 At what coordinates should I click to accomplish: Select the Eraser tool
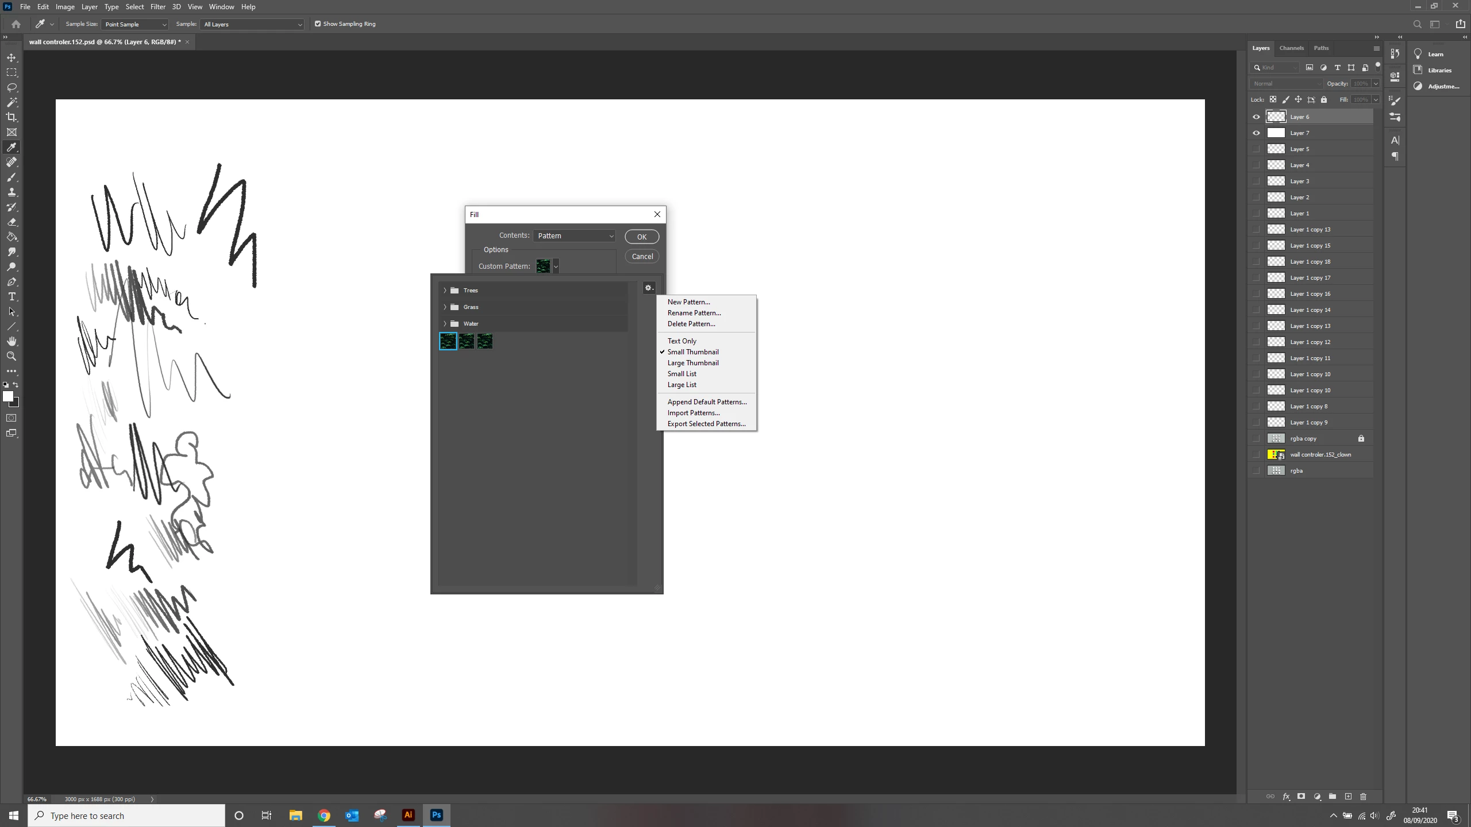[11, 222]
